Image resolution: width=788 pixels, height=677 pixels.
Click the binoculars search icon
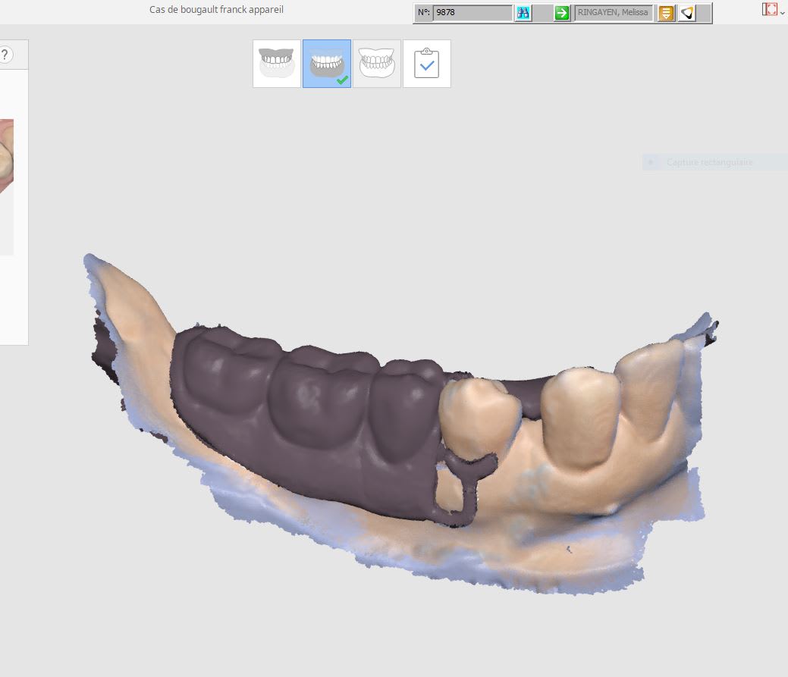point(523,13)
